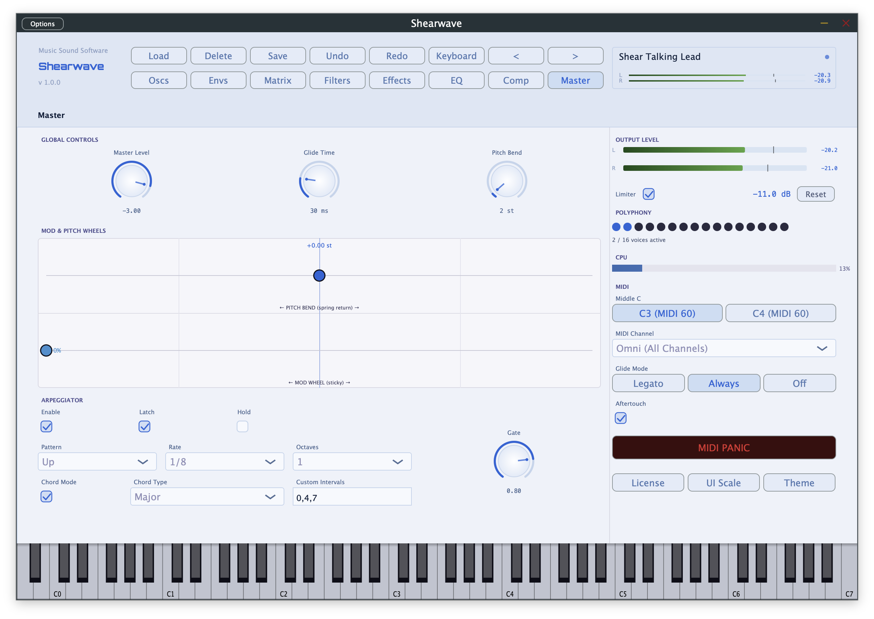Click the limiter gain reduction value -11.0 dB
The image size is (874, 619).
point(771,194)
